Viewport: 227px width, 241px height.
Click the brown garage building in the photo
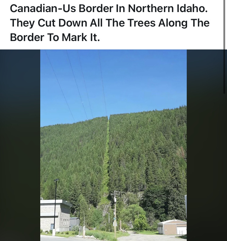pos(172,227)
